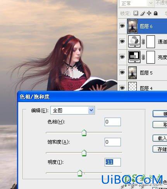Select the 图层 5 layer thumbnail
Screen dimensions: 167x189
point(133,73)
